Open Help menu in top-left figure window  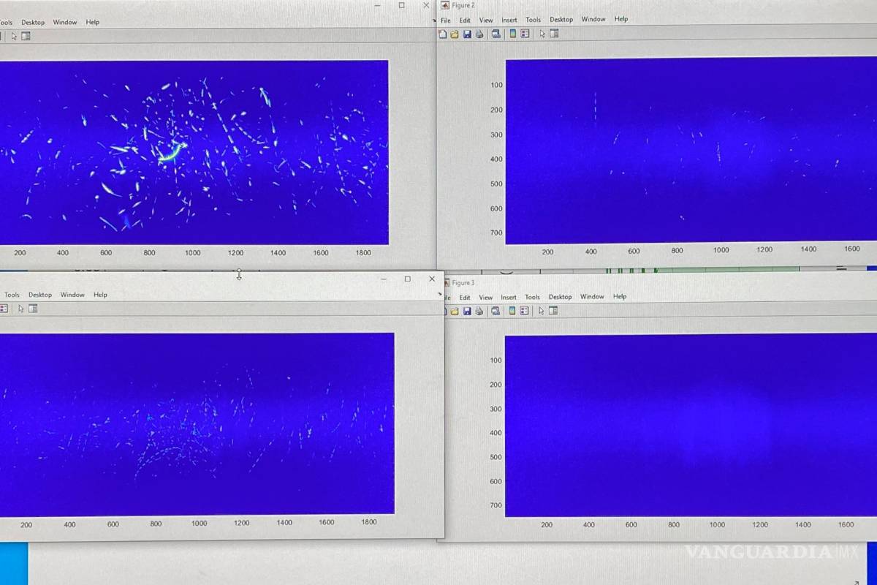pos(93,22)
